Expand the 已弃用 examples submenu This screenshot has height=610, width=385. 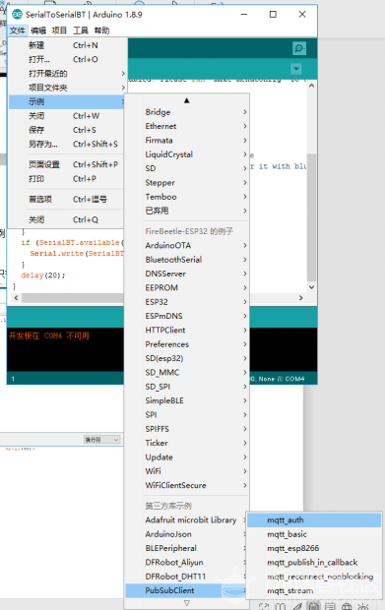click(187, 211)
